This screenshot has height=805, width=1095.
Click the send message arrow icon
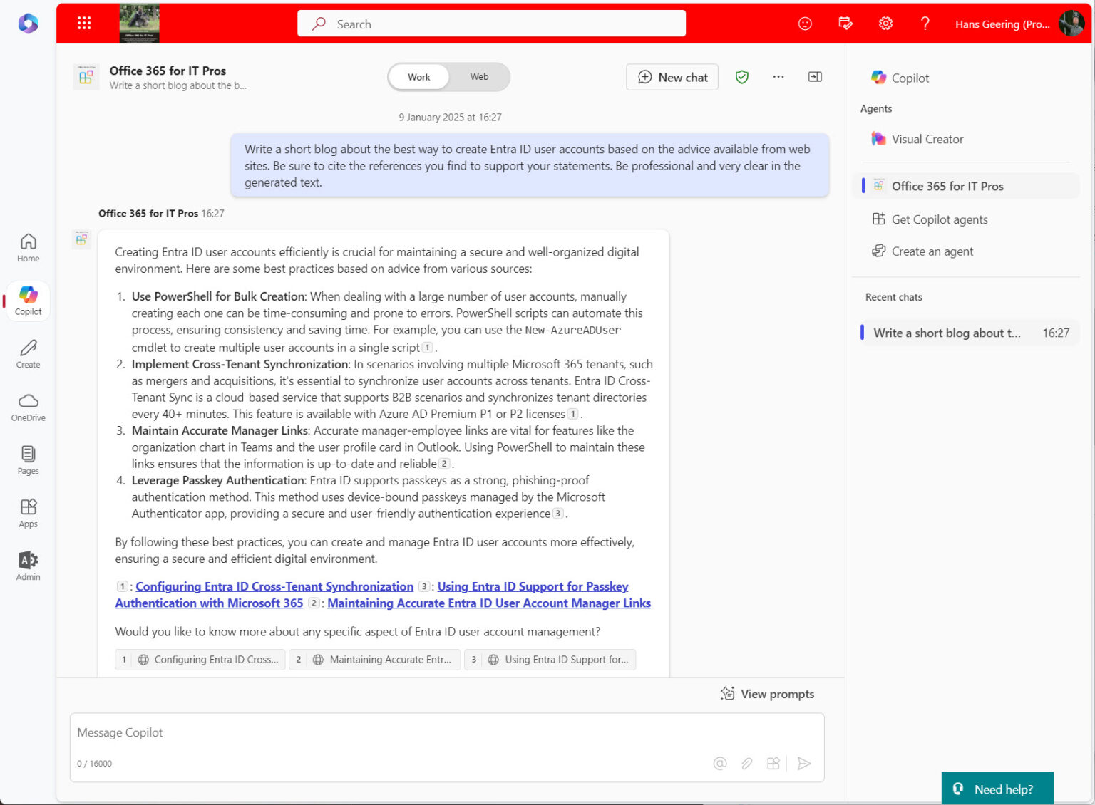click(804, 764)
